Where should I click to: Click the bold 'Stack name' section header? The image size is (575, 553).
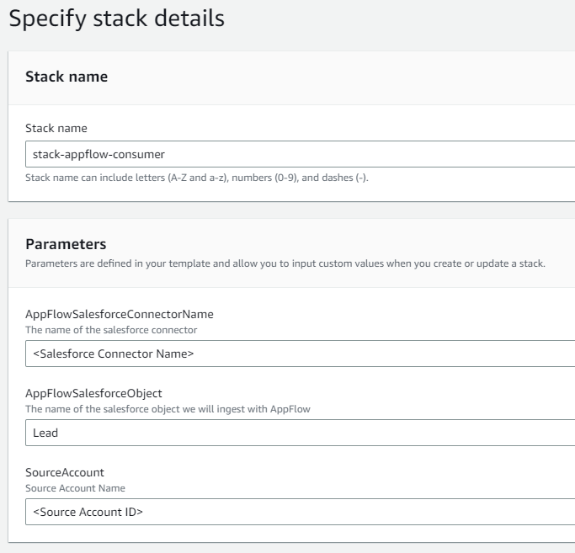click(x=67, y=77)
